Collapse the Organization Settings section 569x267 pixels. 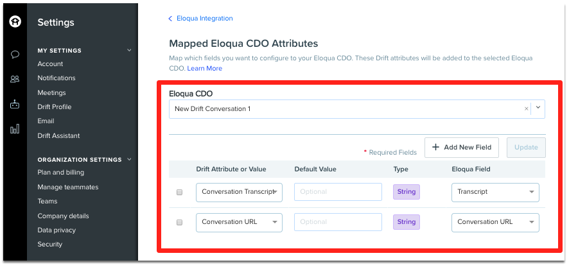click(129, 159)
